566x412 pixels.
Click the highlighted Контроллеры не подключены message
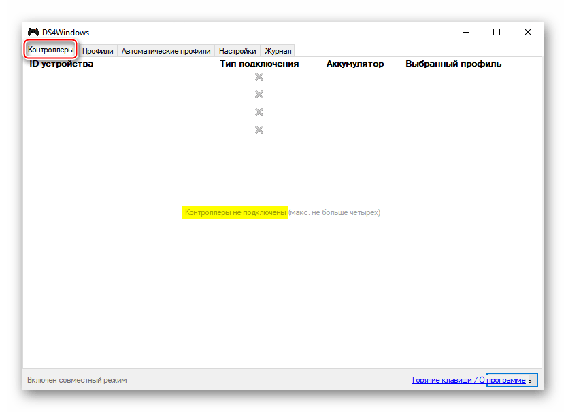pyautogui.click(x=235, y=212)
